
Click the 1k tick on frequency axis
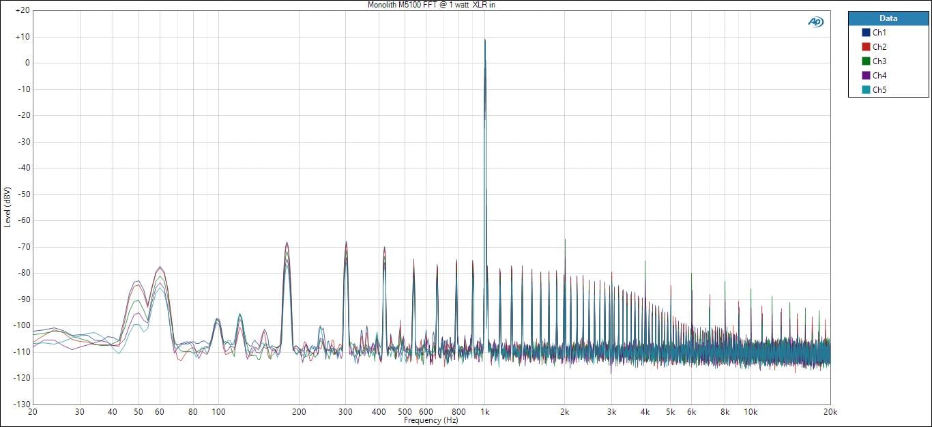coord(485,412)
